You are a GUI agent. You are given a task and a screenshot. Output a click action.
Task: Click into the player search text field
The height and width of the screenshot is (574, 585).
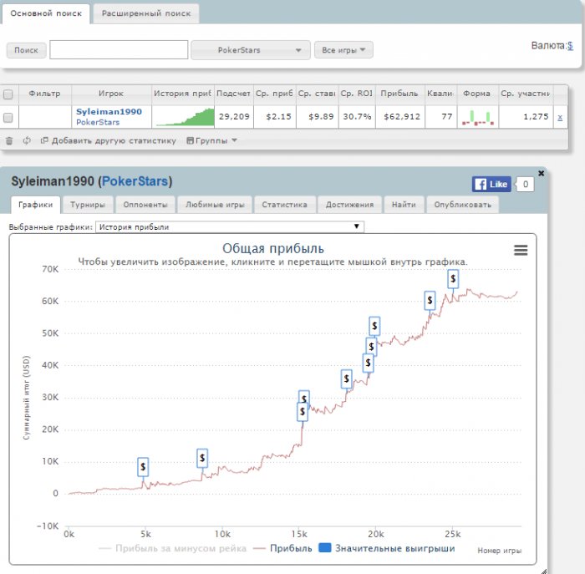coord(119,50)
